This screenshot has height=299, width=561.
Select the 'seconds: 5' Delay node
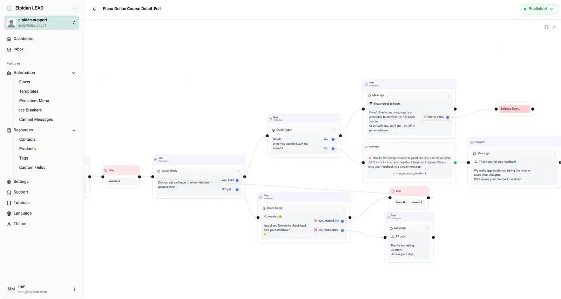click(121, 177)
